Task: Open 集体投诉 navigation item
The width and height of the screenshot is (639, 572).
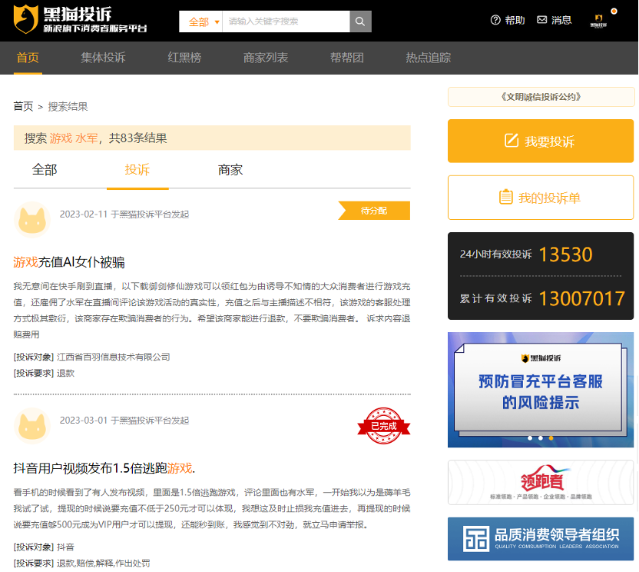Action: [103, 58]
